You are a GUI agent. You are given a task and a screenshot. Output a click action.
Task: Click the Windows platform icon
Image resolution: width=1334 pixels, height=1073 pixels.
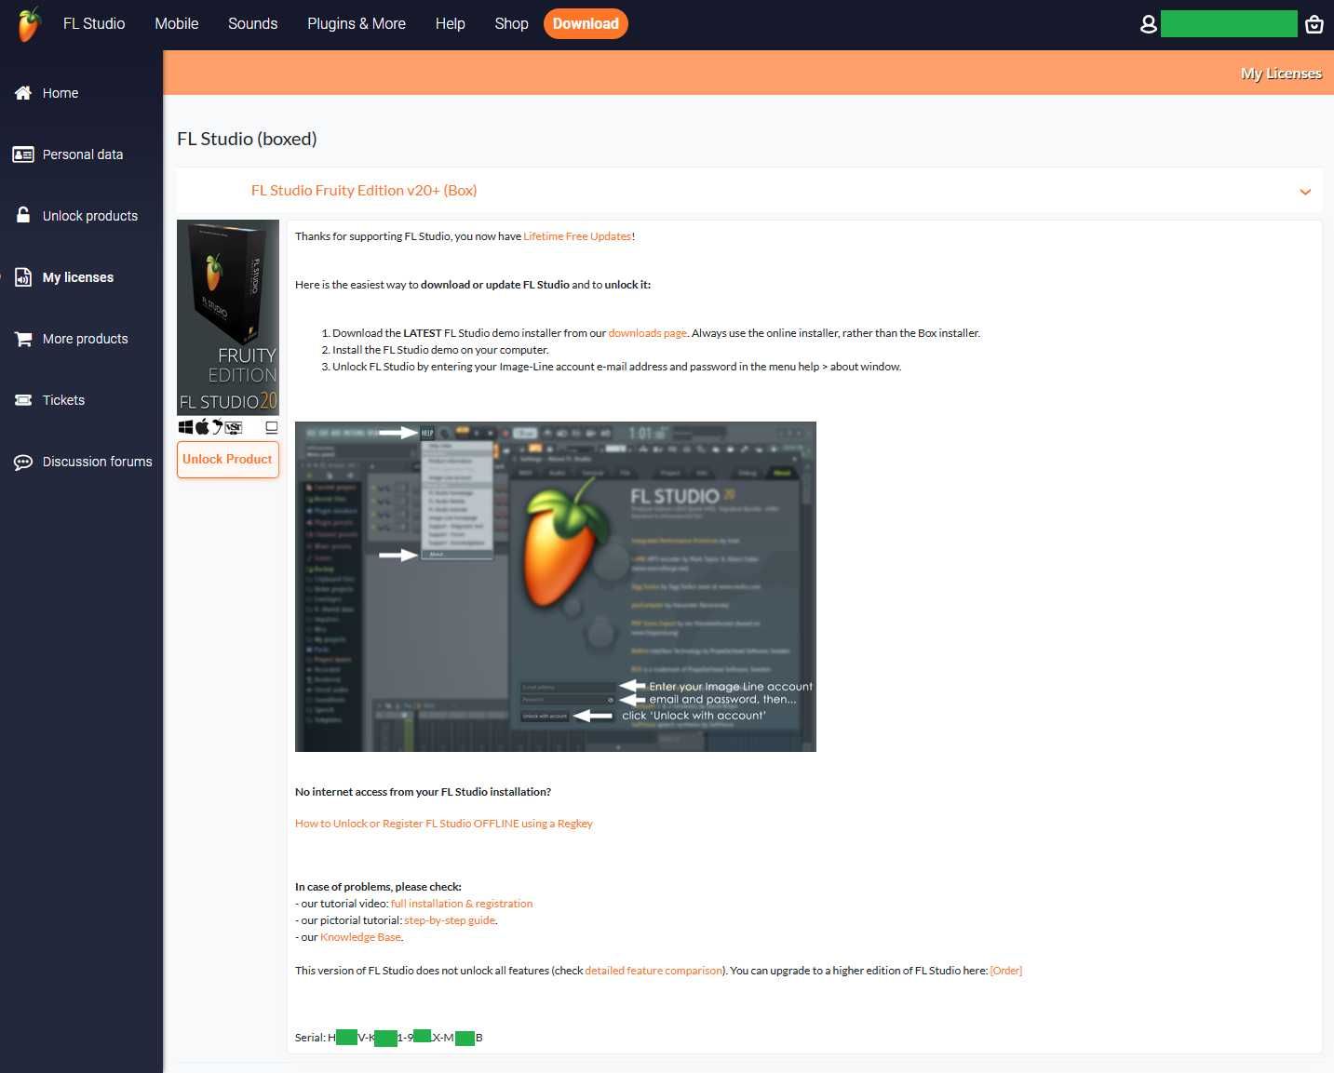point(185,427)
